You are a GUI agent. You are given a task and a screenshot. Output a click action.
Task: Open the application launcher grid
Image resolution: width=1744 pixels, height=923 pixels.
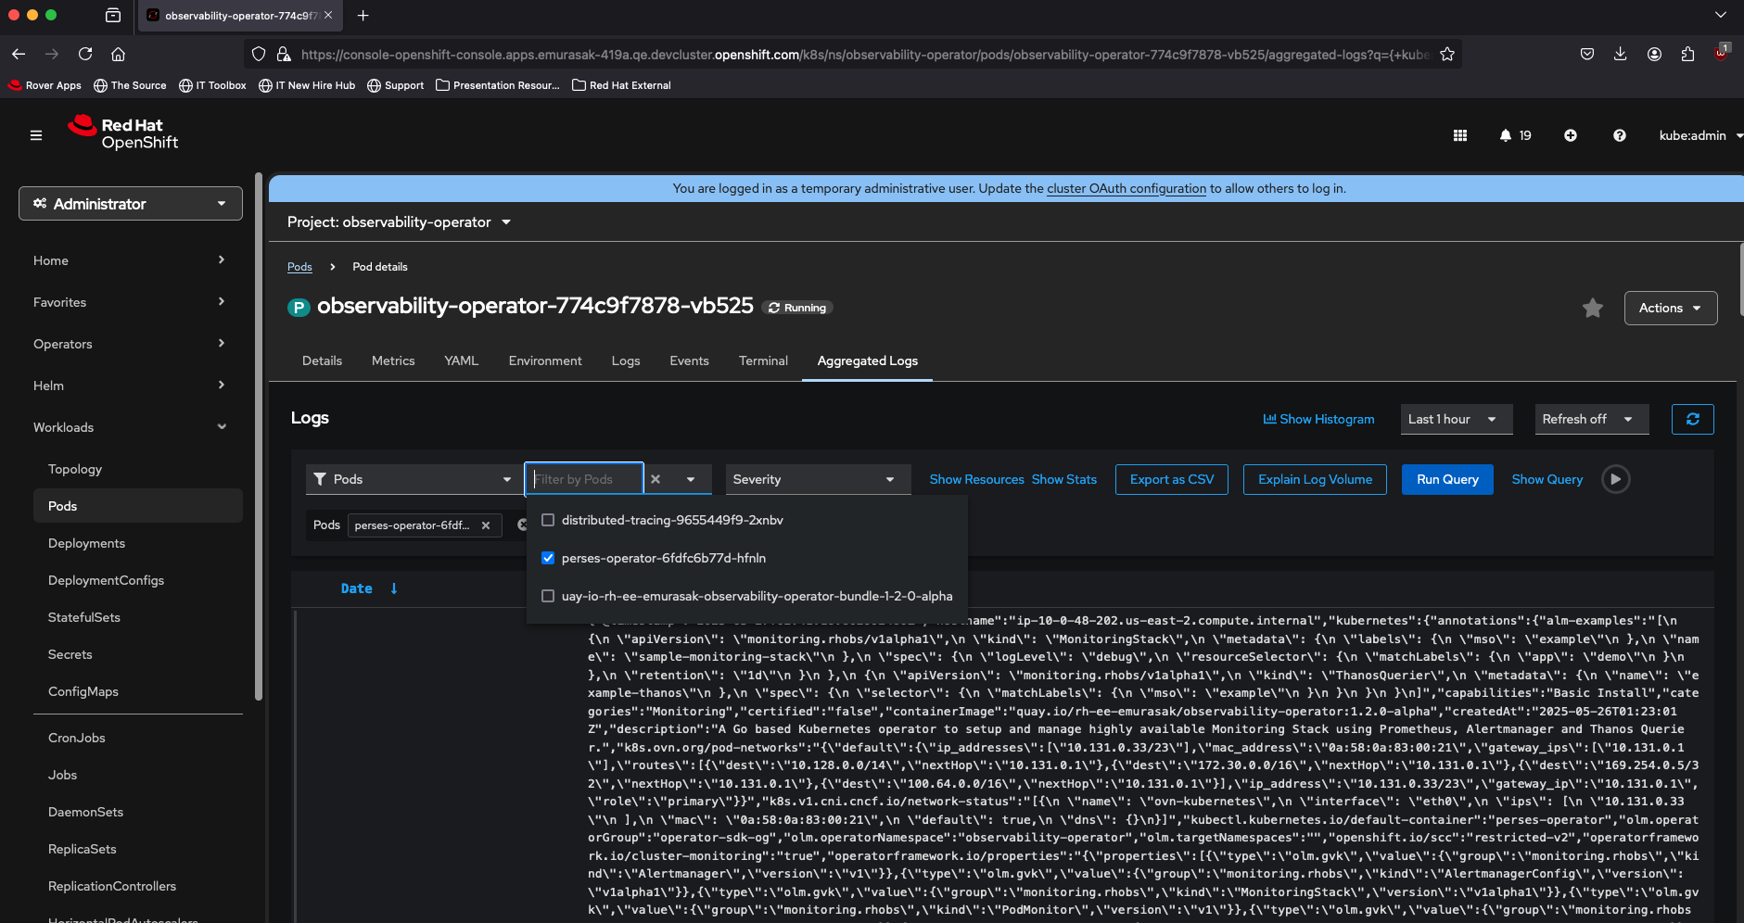point(1460,135)
